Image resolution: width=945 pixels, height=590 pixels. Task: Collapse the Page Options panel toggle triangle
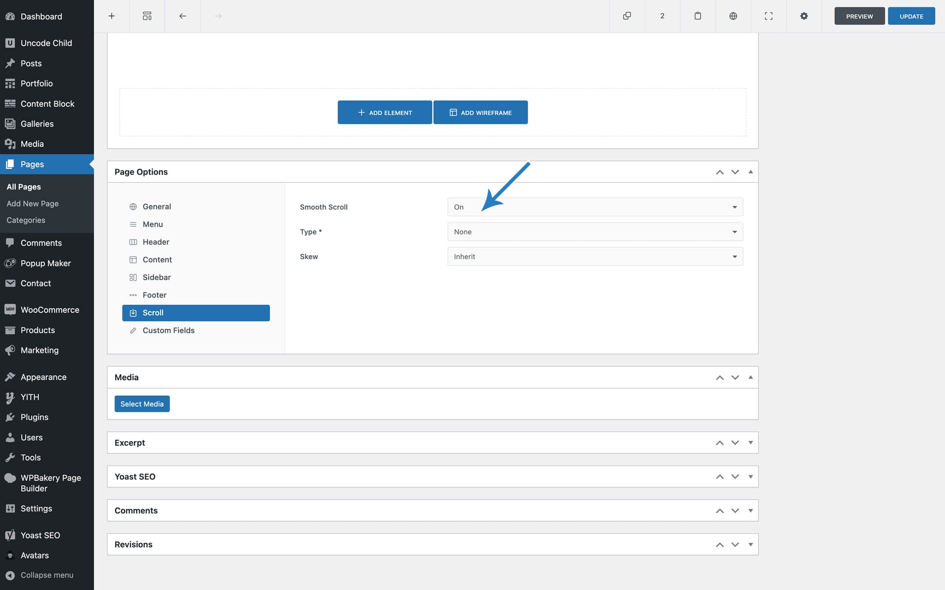click(x=750, y=172)
